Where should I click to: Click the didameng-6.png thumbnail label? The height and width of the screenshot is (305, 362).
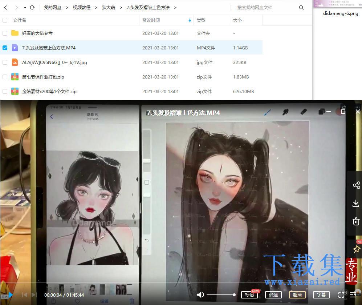click(341, 13)
